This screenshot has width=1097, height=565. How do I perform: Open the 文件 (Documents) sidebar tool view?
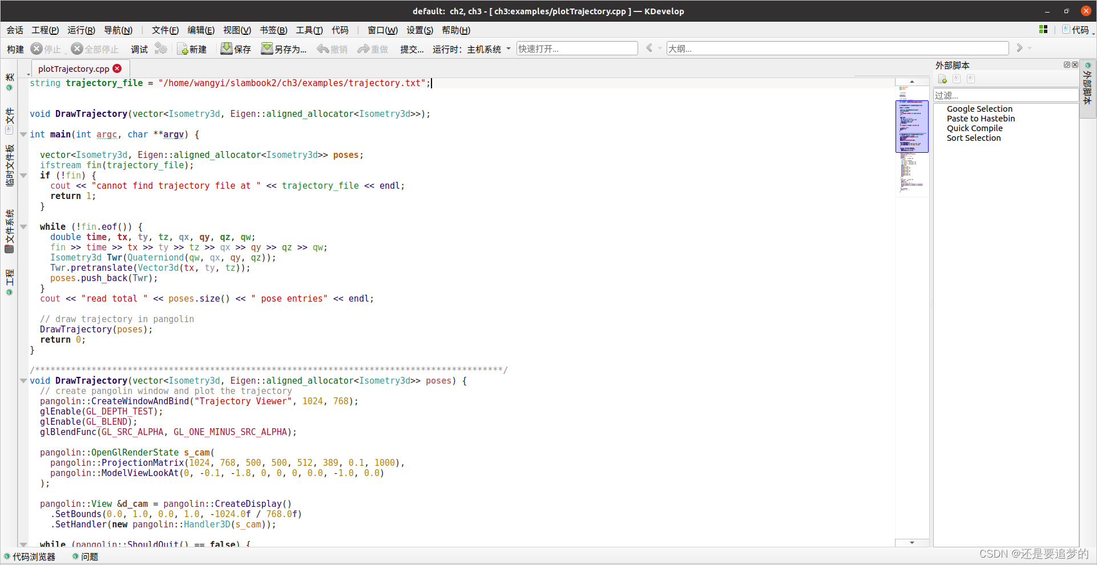coord(9,121)
